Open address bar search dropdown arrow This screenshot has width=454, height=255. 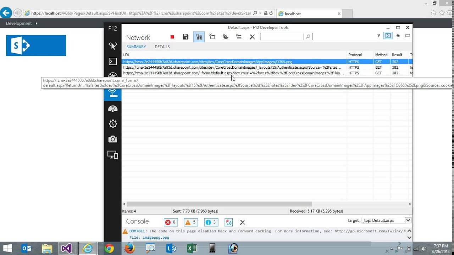click(x=260, y=13)
